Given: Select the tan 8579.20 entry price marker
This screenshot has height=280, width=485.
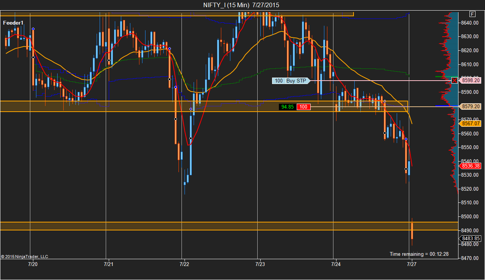Looking at the screenshot, I should point(470,107).
